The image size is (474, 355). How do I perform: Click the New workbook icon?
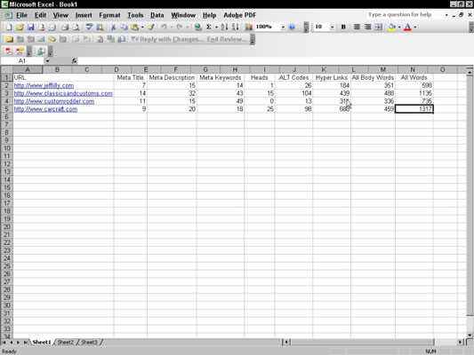tap(9, 28)
